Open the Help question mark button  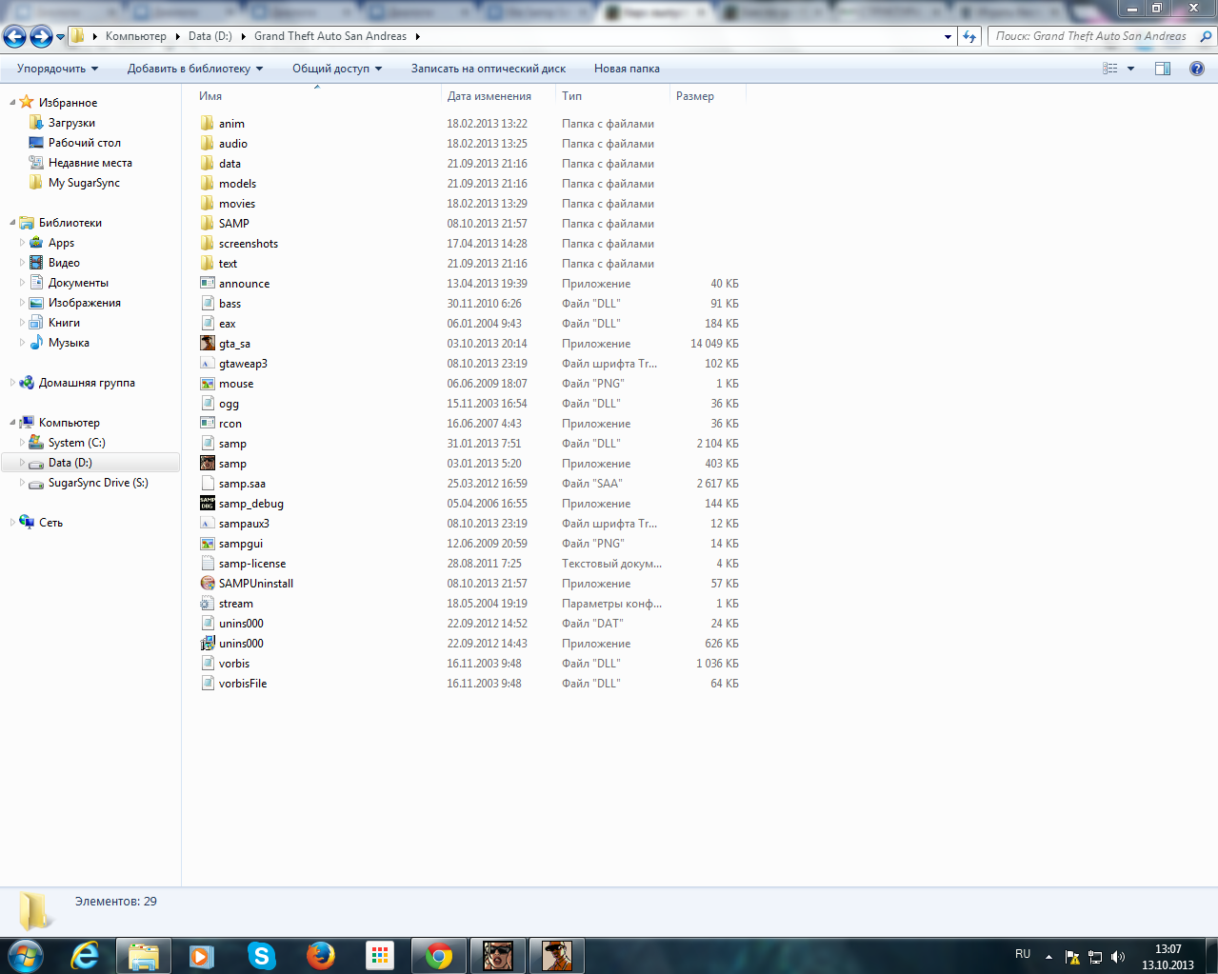pyautogui.click(x=1197, y=69)
